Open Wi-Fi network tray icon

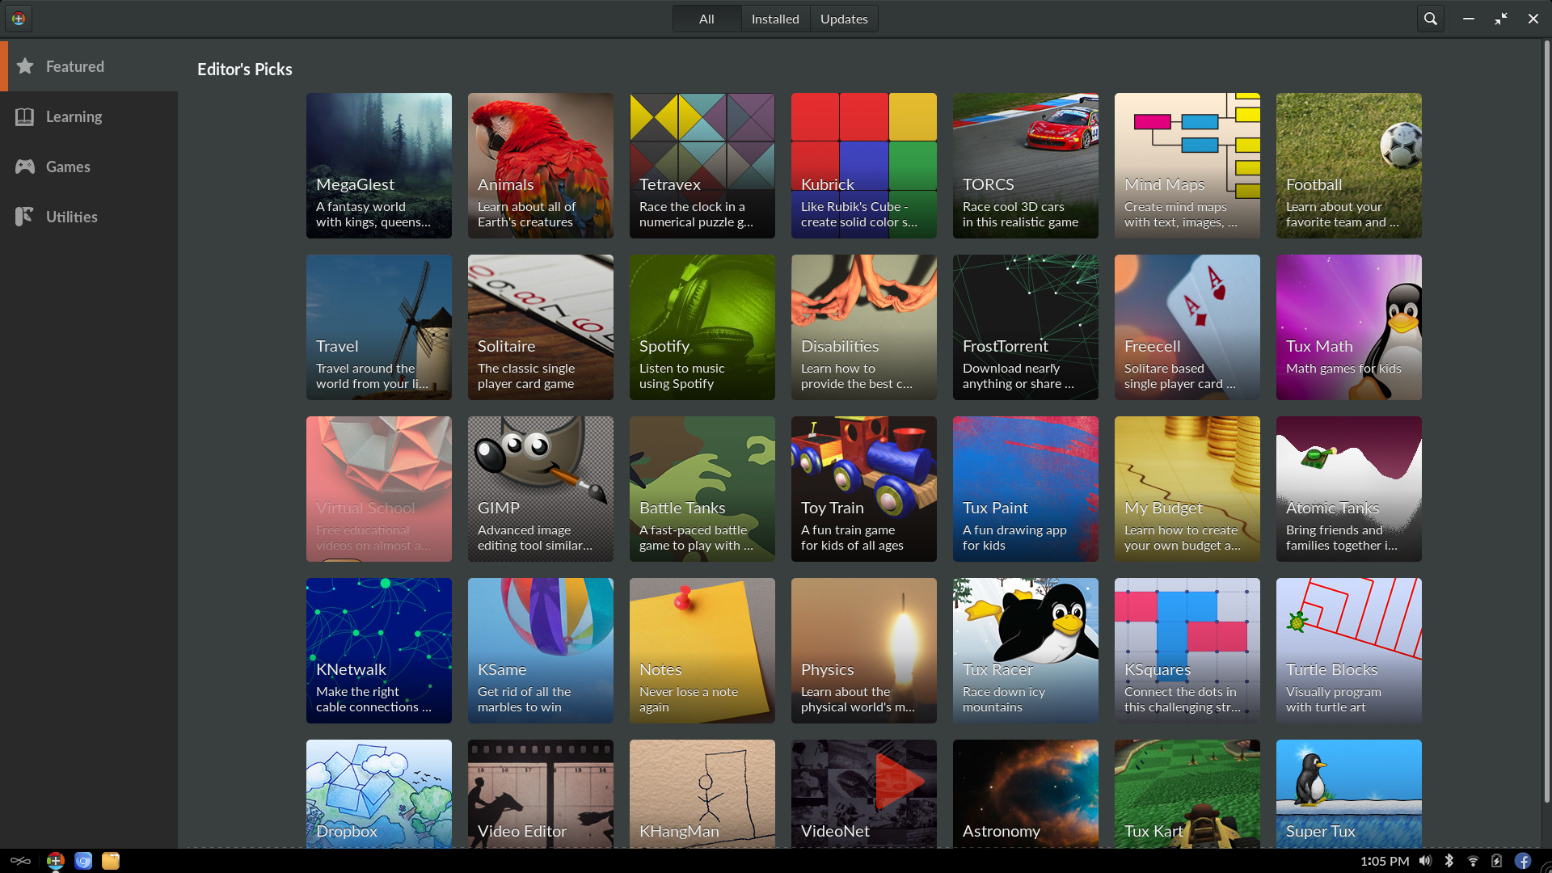[1473, 861]
